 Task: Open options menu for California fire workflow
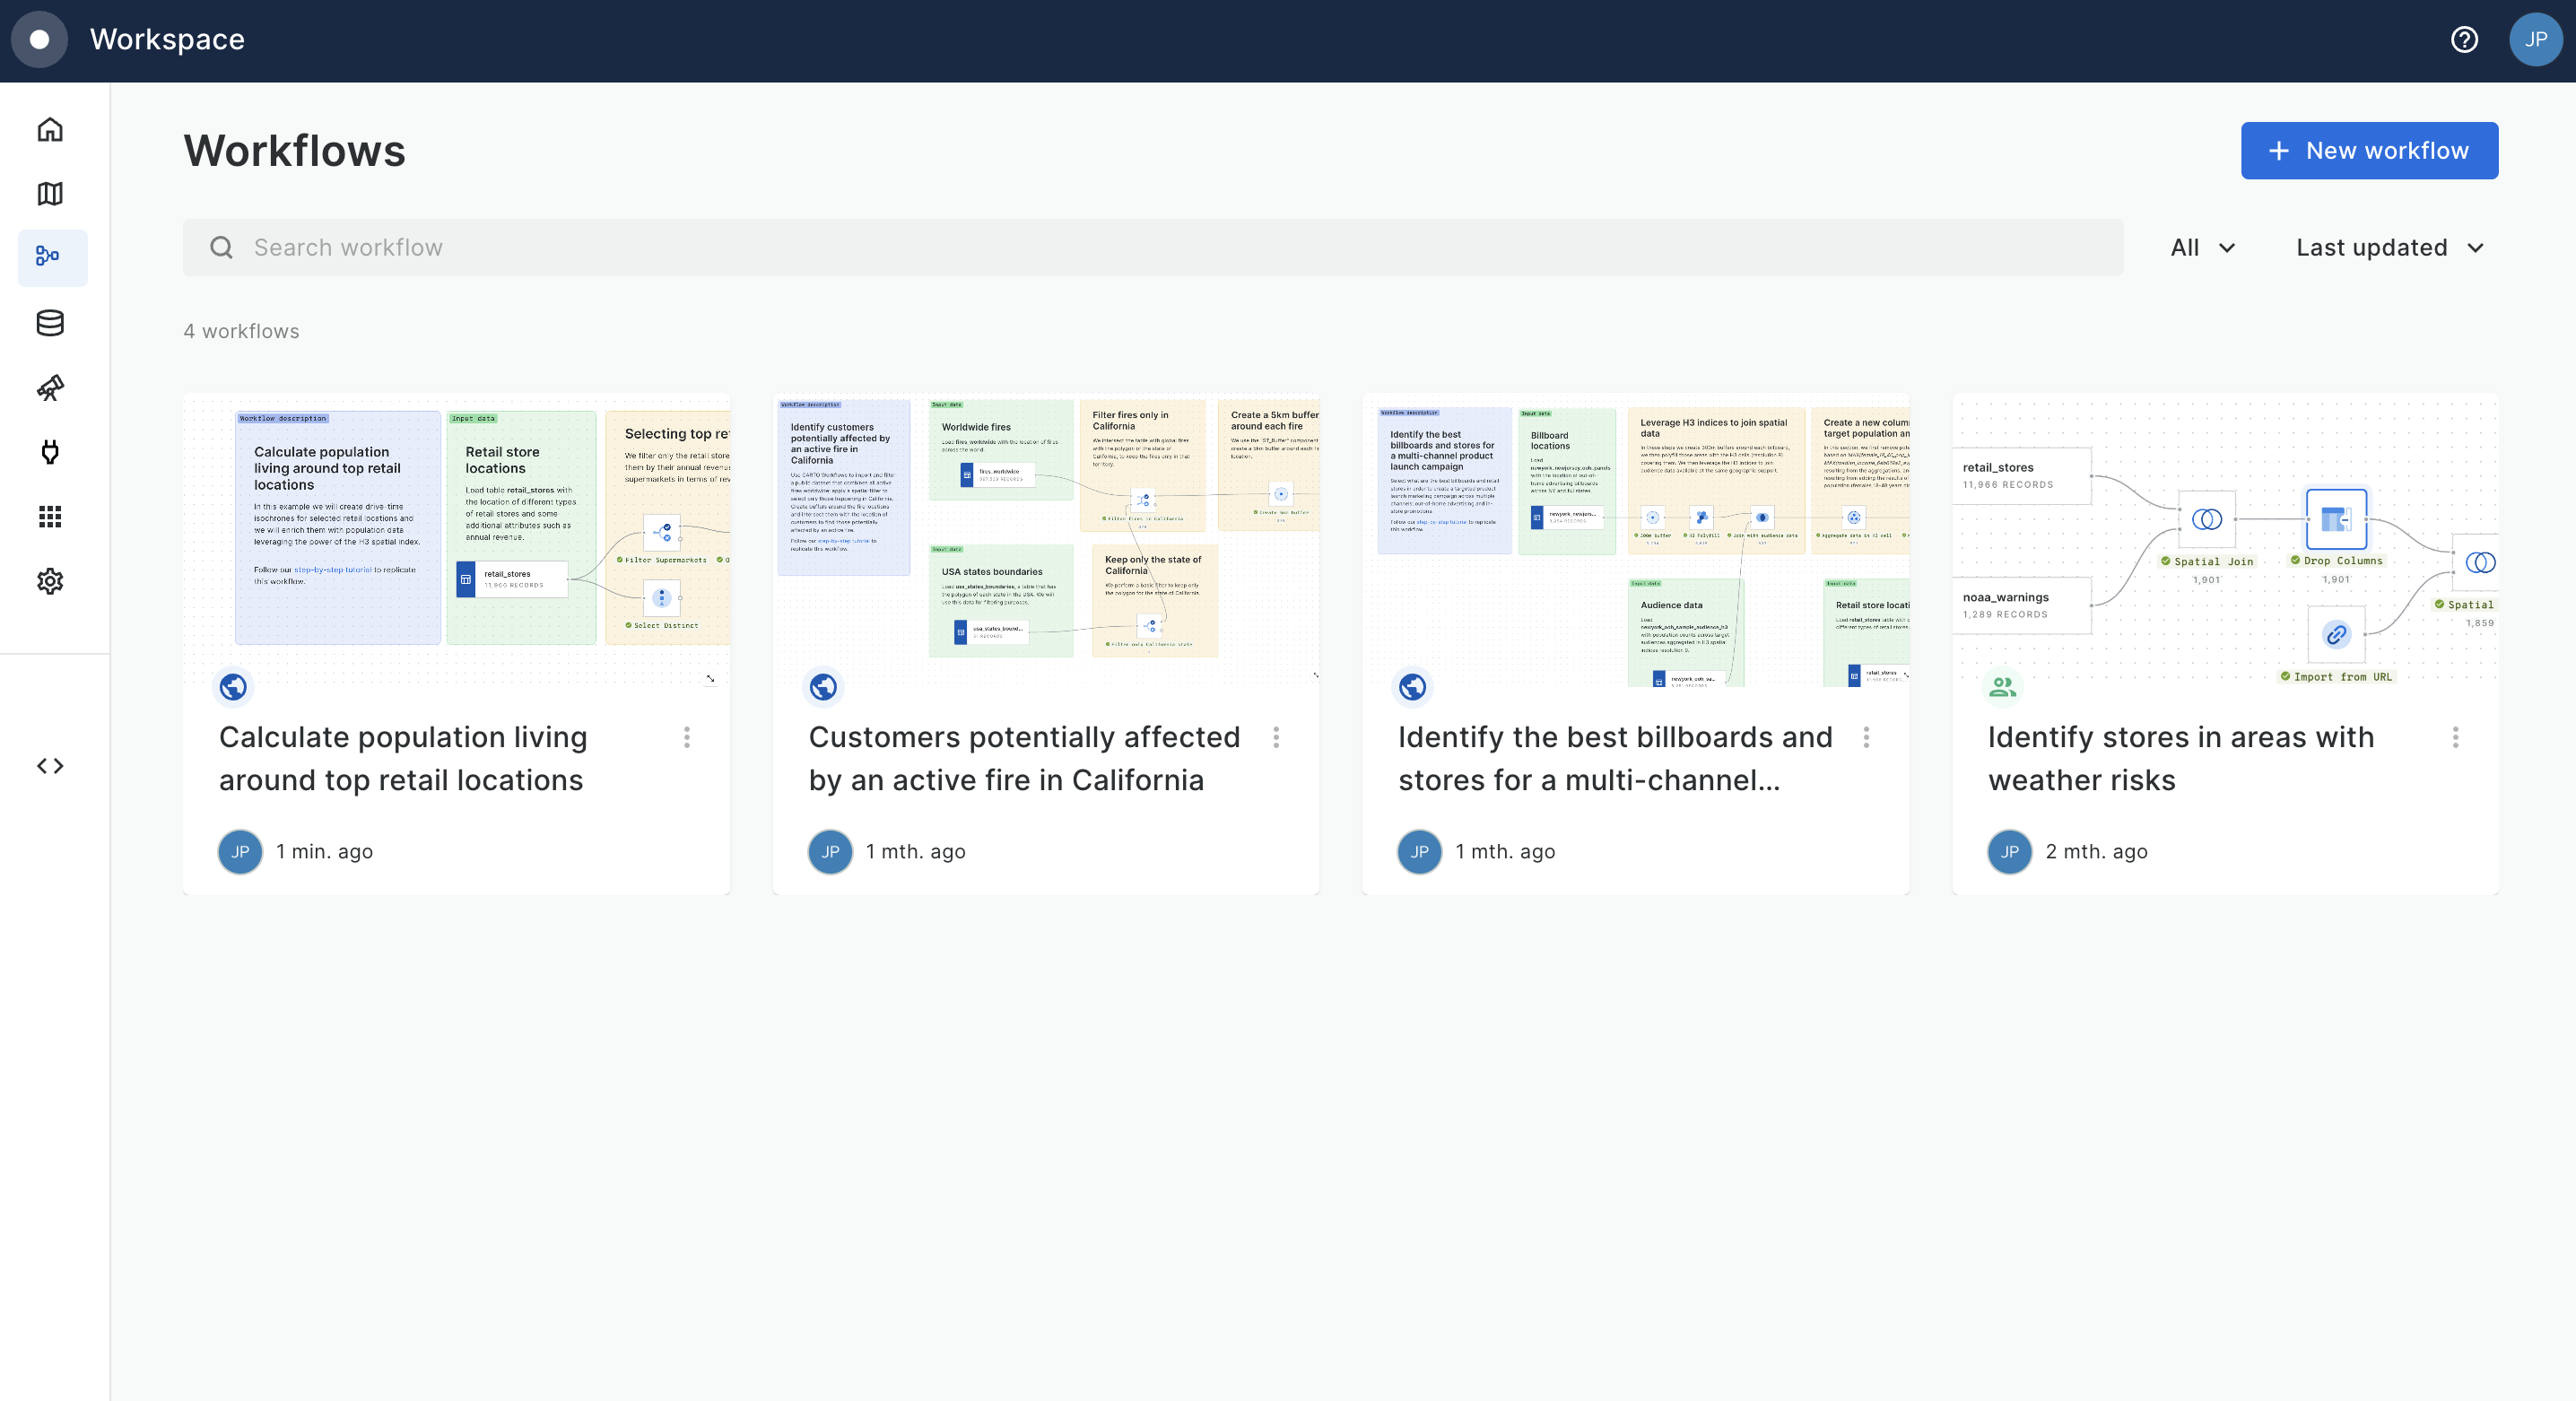(1276, 738)
